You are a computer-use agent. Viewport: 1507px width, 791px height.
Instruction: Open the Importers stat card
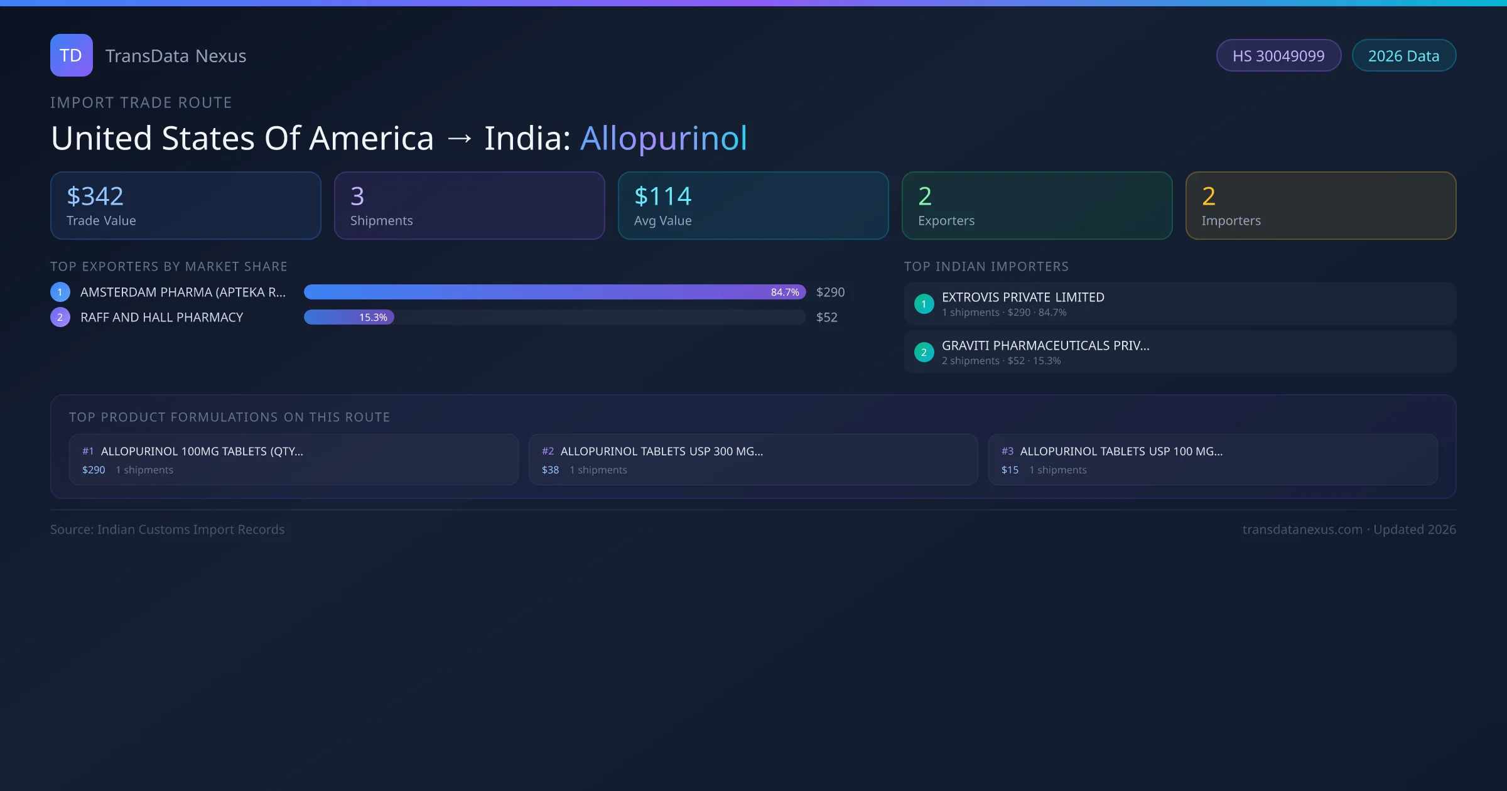coord(1321,205)
